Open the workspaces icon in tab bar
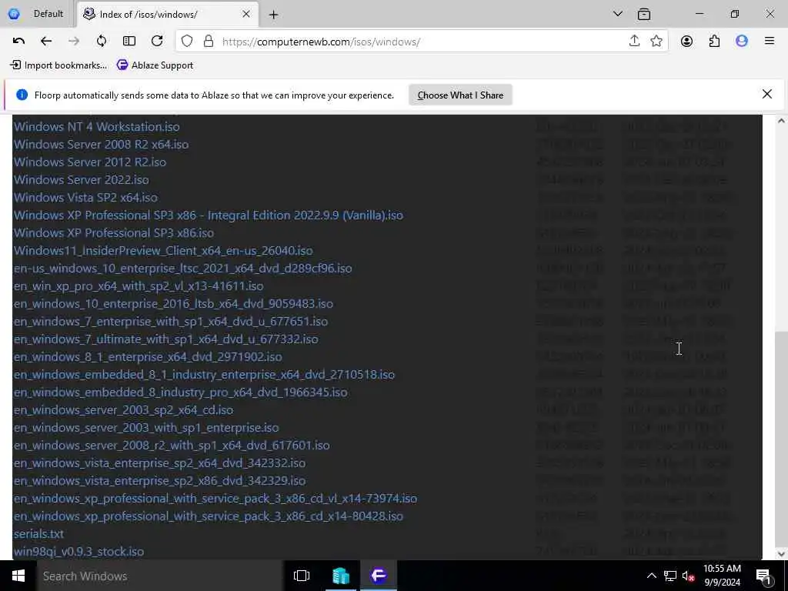 coord(644,14)
